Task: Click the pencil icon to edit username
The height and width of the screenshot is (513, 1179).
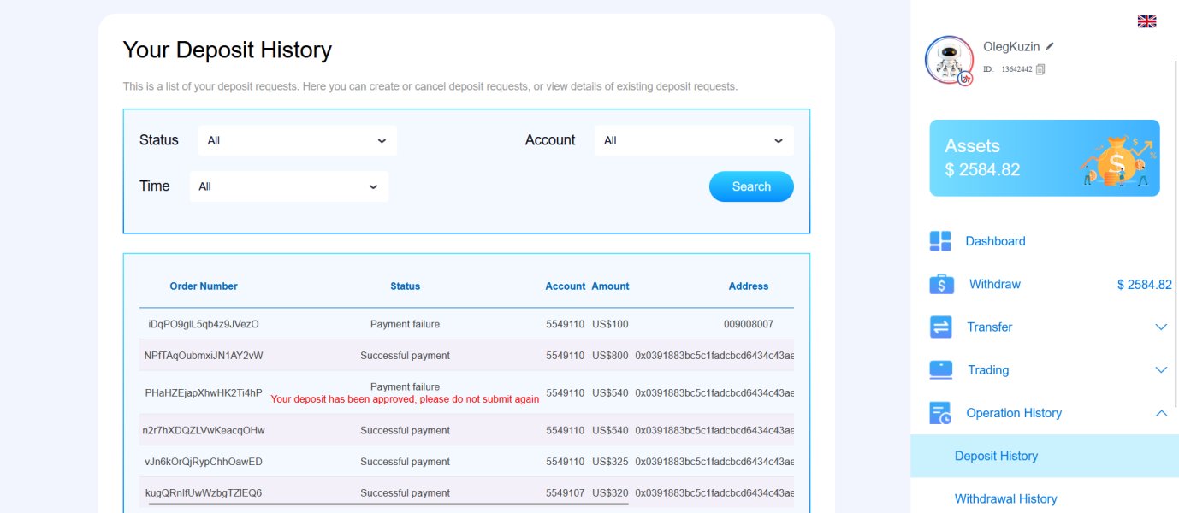Action: pyautogui.click(x=1050, y=46)
